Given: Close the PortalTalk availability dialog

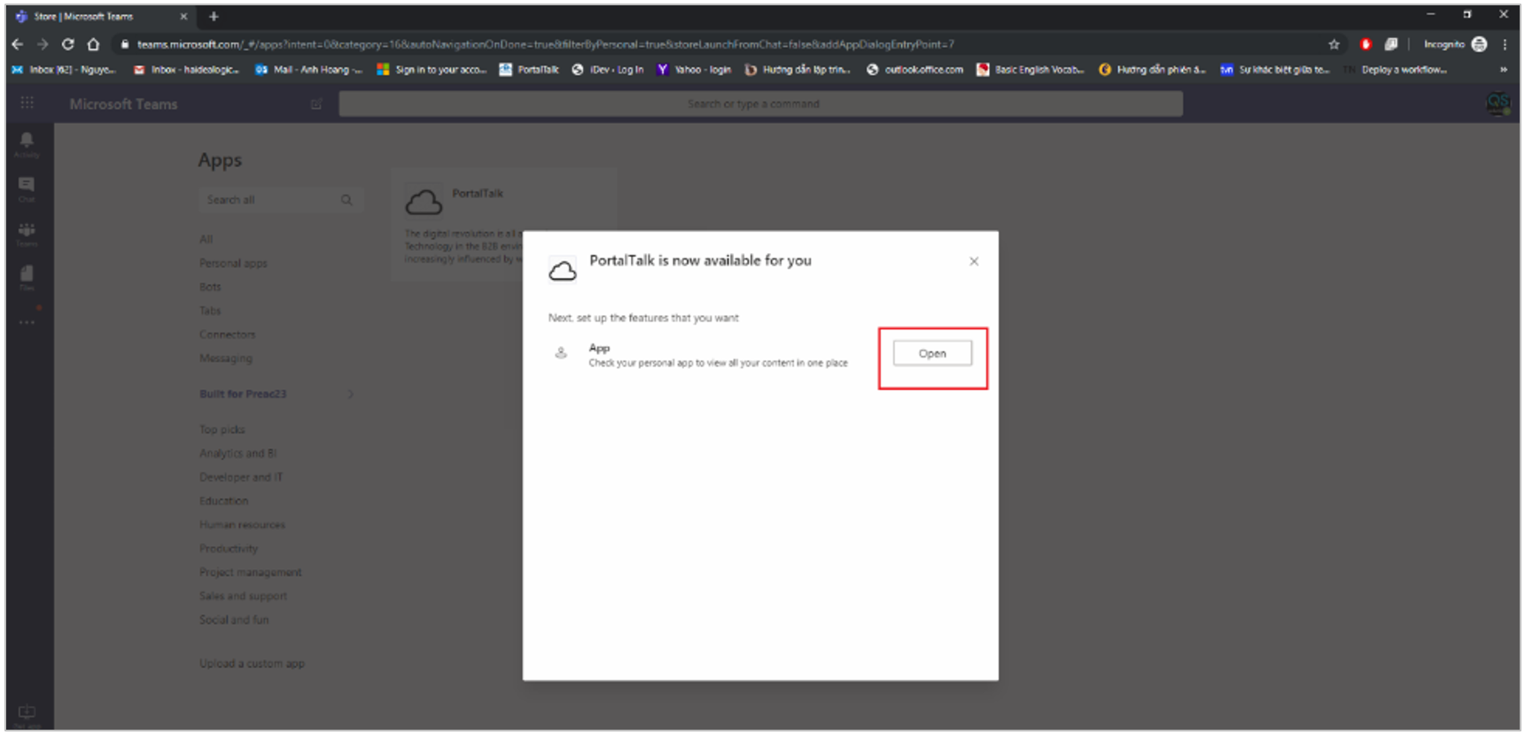Looking at the screenshot, I should click(974, 261).
